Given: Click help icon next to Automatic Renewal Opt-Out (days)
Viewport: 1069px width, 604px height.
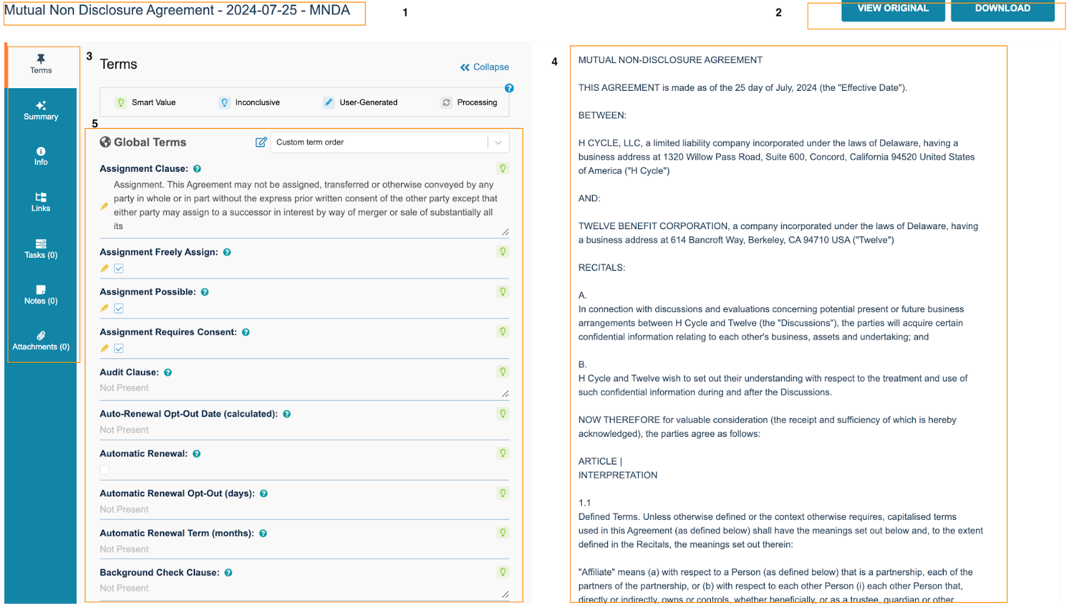Looking at the screenshot, I should click(x=264, y=494).
